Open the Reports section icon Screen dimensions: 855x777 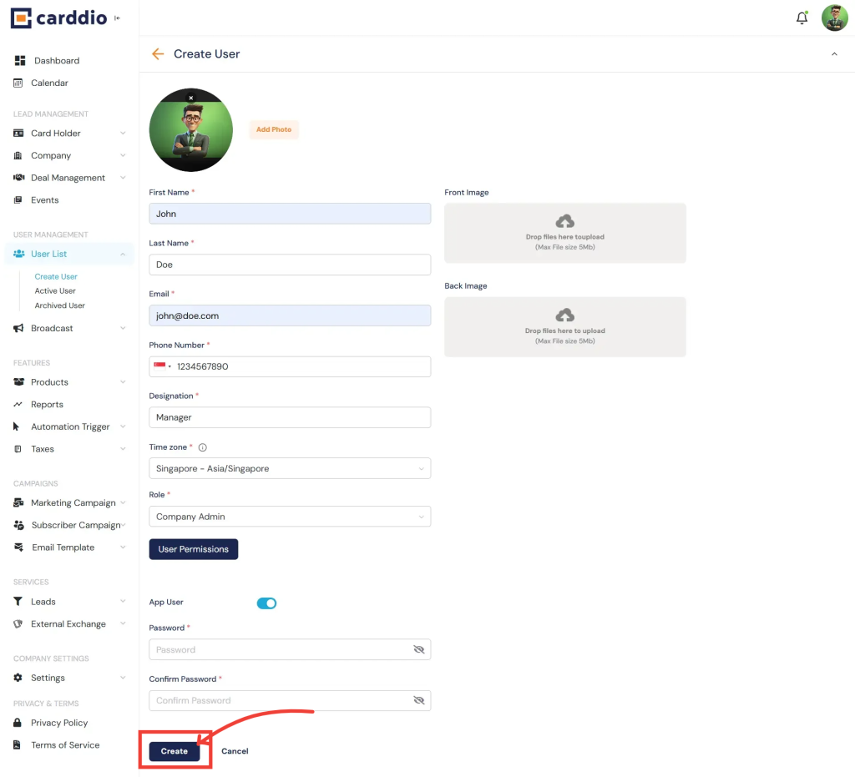[x=18, y=404]
